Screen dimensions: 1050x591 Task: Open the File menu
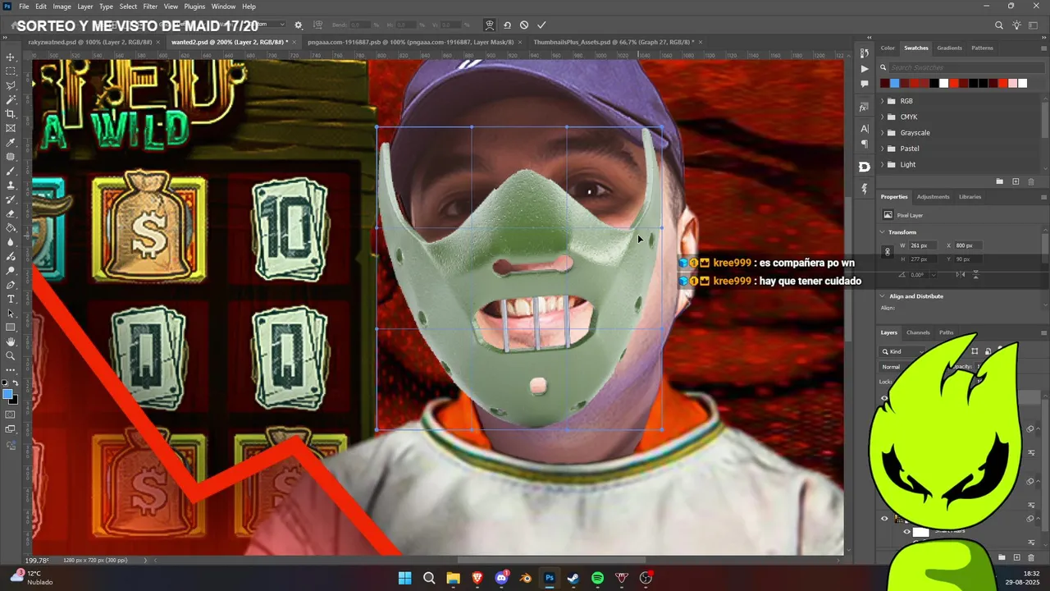(24, 7)
